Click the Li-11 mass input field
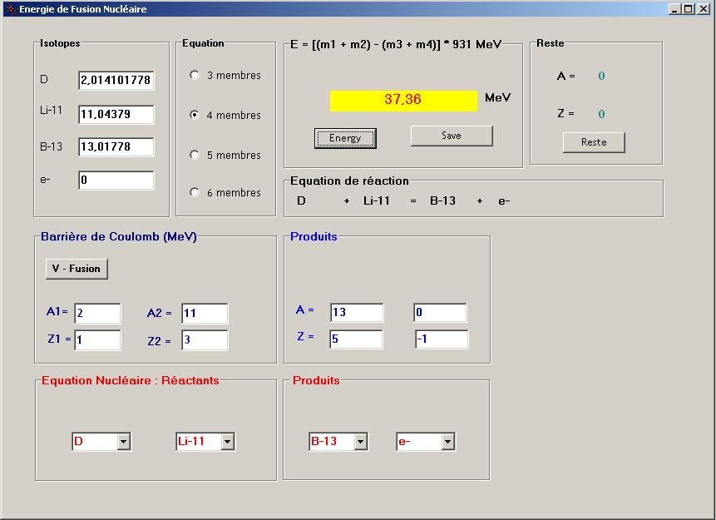Screen dimensions: 716x520 [x=116, y=114]
